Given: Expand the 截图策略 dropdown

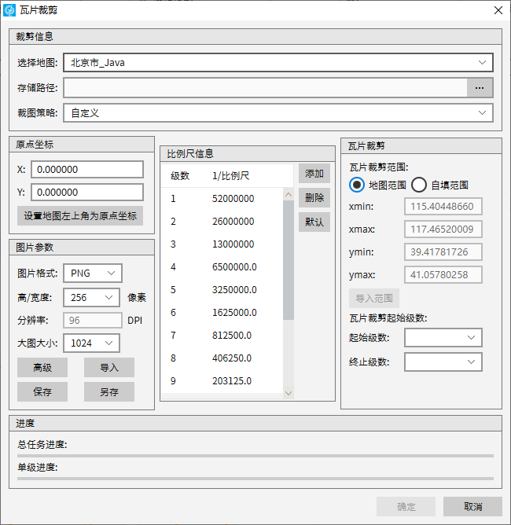Looking at the screenshot, I should coord(278,112).
